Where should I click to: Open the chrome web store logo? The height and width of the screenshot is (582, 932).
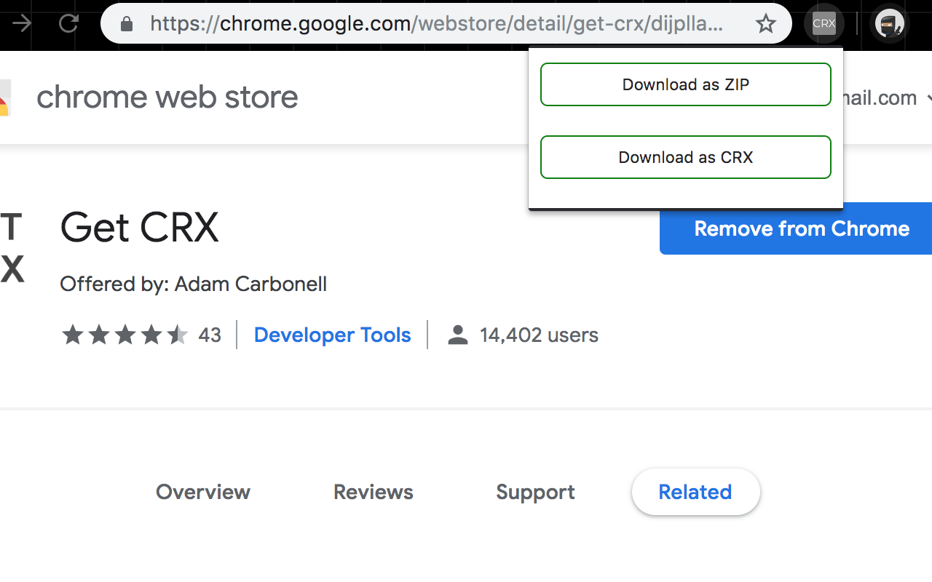click(x=167, y=96)
